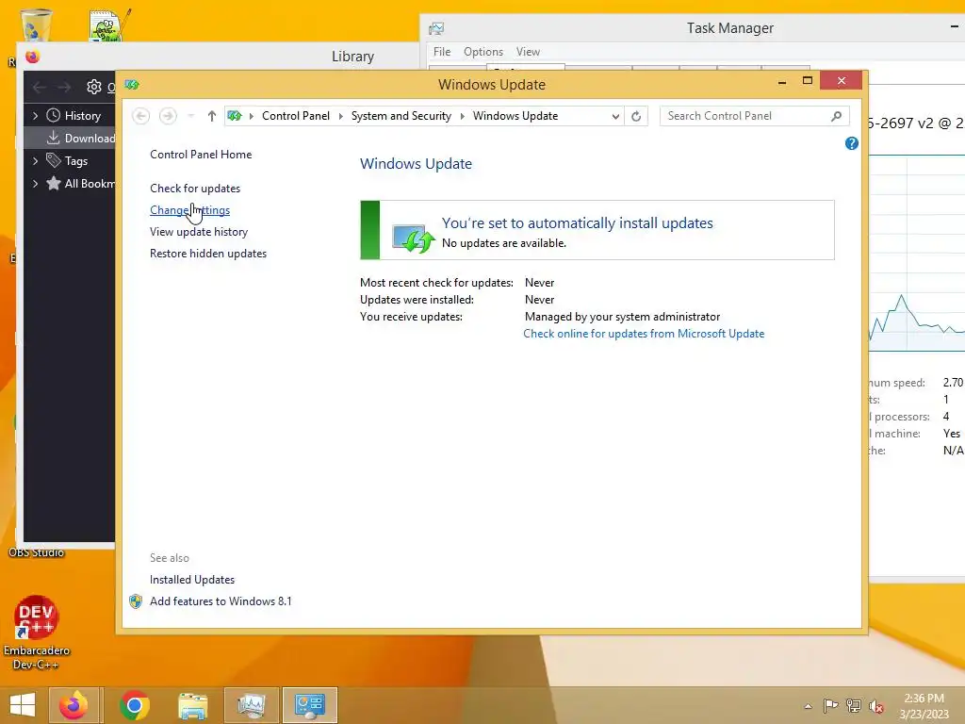
Task: Click Control Panel in the breadcrumb
Action: pos(295,116)
